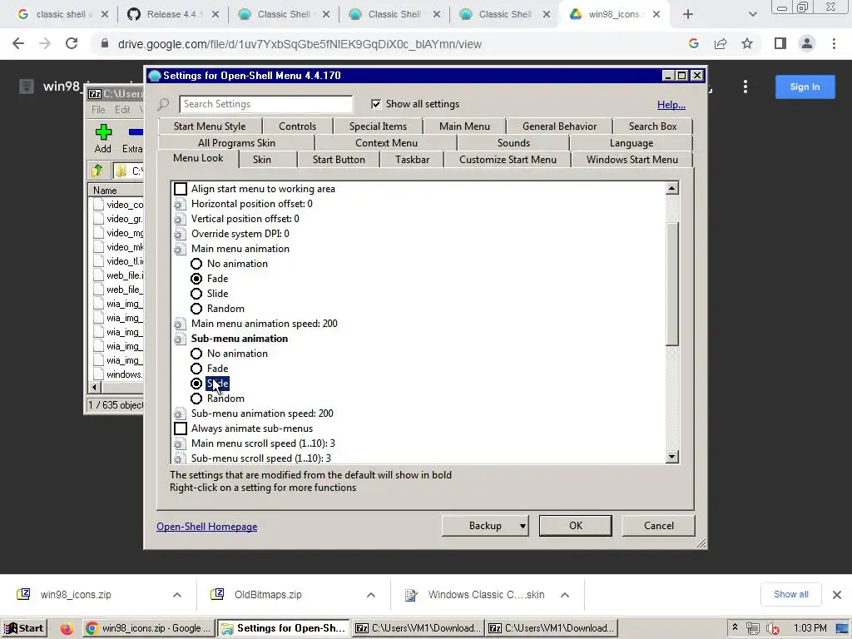Click Show all downloads button
The height and width of the screenshot is (639, 852).
tap(790, 594)
